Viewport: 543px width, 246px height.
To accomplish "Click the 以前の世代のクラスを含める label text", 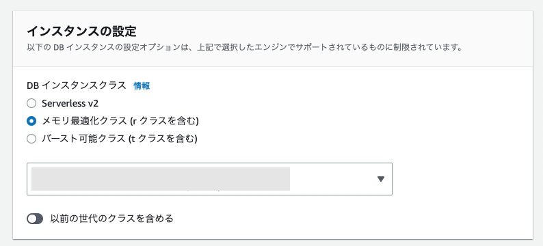I will 111,219.
